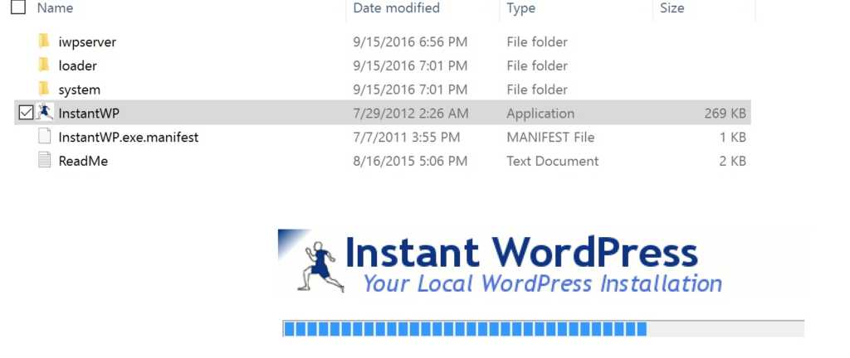850x358 pixels.
Task: Click the date '7/7/2011 3:55 PM'
Action: [407, 137]
